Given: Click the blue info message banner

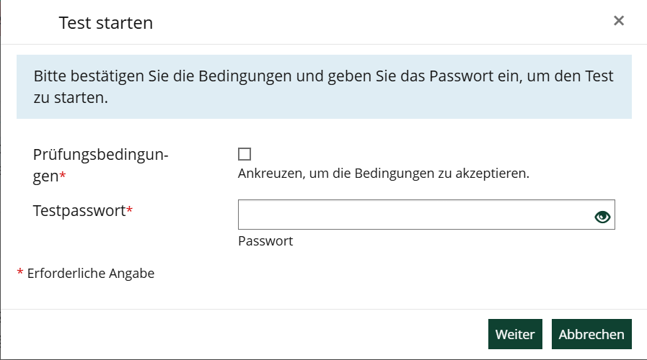Looking at the screenshot, I should 324,88.
